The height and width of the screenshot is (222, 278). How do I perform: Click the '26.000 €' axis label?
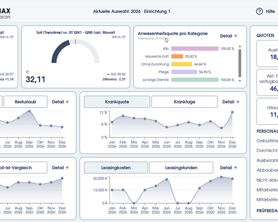tap(100, 178)
